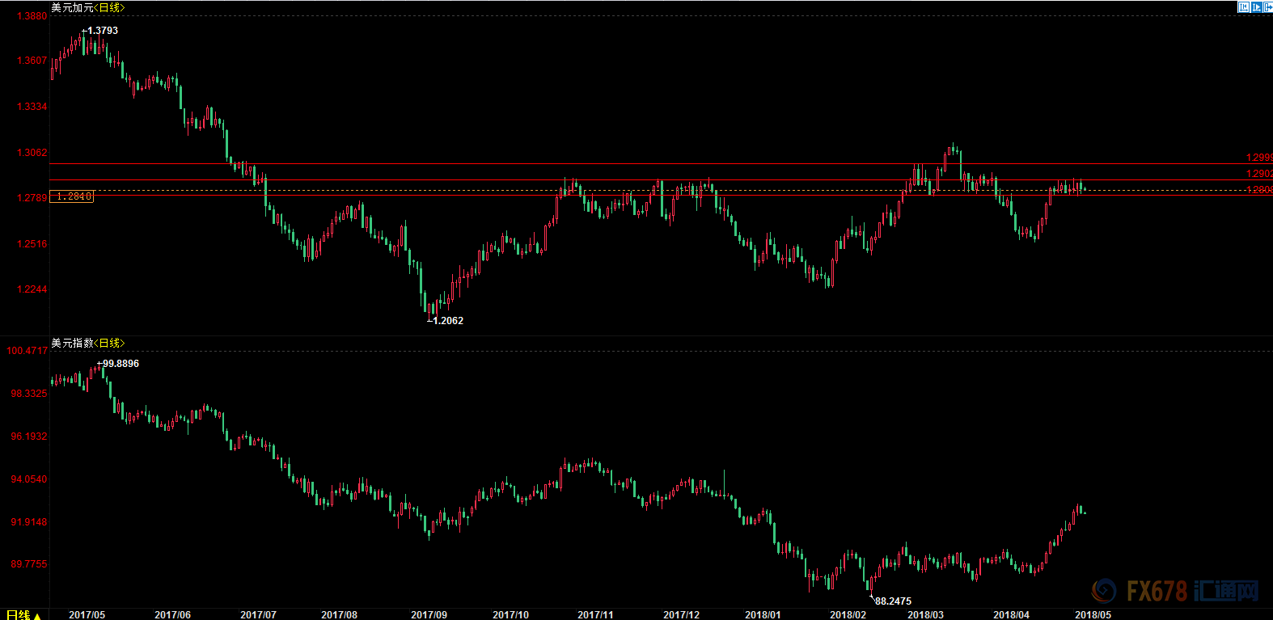Click the 2018/04 date on the time axis

click(x=1012, y=615)
